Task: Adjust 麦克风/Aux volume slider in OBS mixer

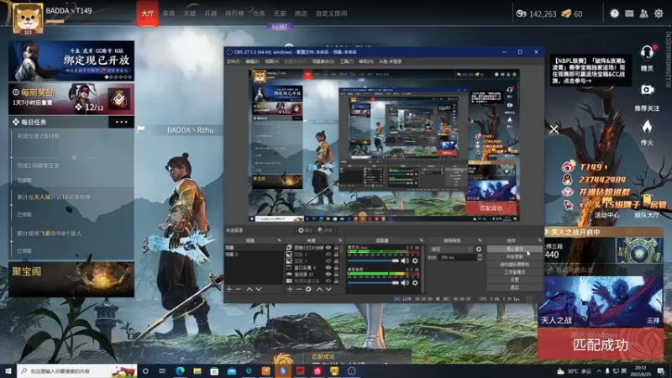Action: coord(373,260)
